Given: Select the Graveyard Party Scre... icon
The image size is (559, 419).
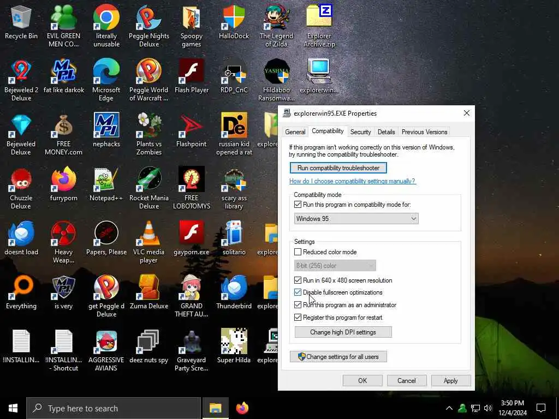Looking at the screenshot, I should pos(192,350).
